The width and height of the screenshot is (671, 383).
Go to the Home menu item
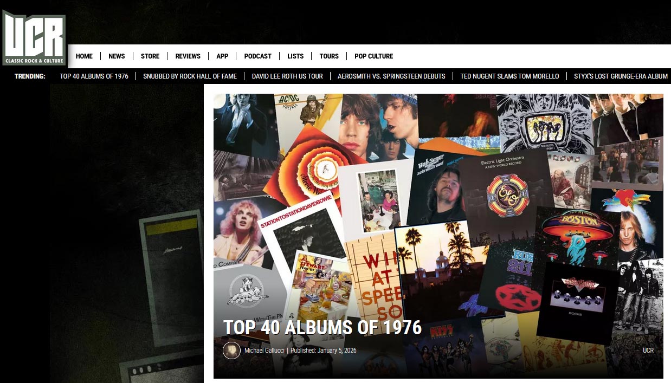pyautogui.click(x=84, y=56)
